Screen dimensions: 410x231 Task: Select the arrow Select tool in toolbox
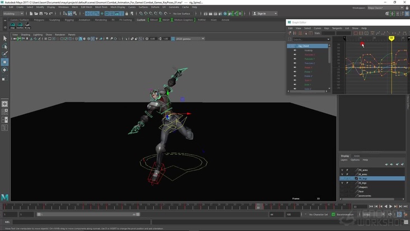[x=4, y=39]
